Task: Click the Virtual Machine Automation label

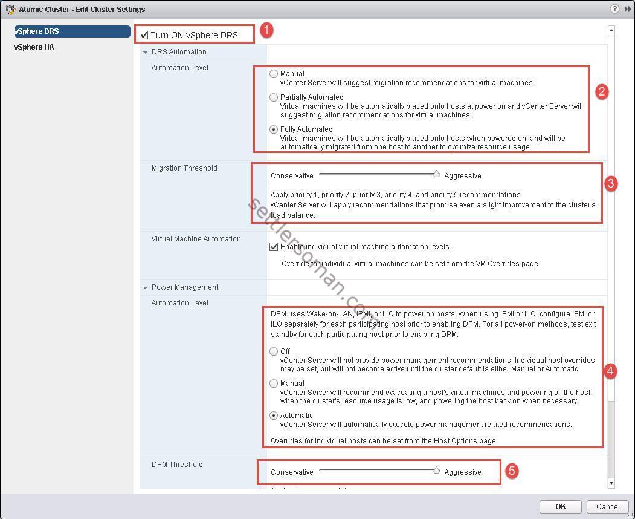Action: tap(196, 239)
